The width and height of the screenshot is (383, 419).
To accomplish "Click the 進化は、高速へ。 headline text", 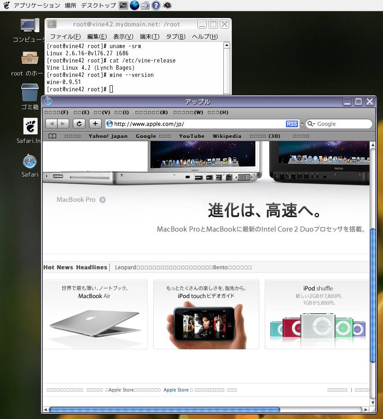I will tap(264, 210).
